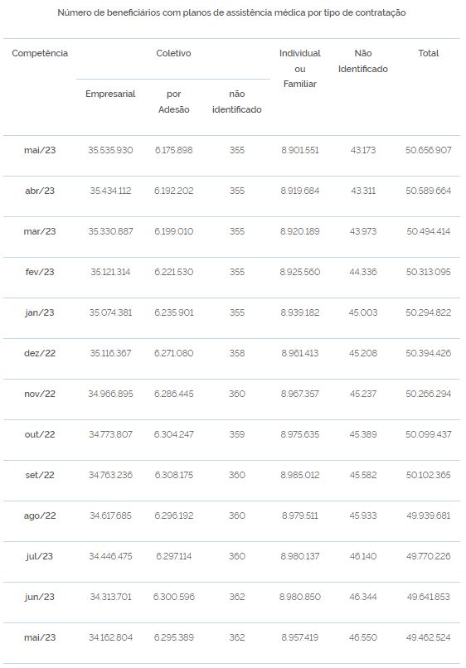Select the fev/23 row label

pyautogui.click(x=40, y=272)
